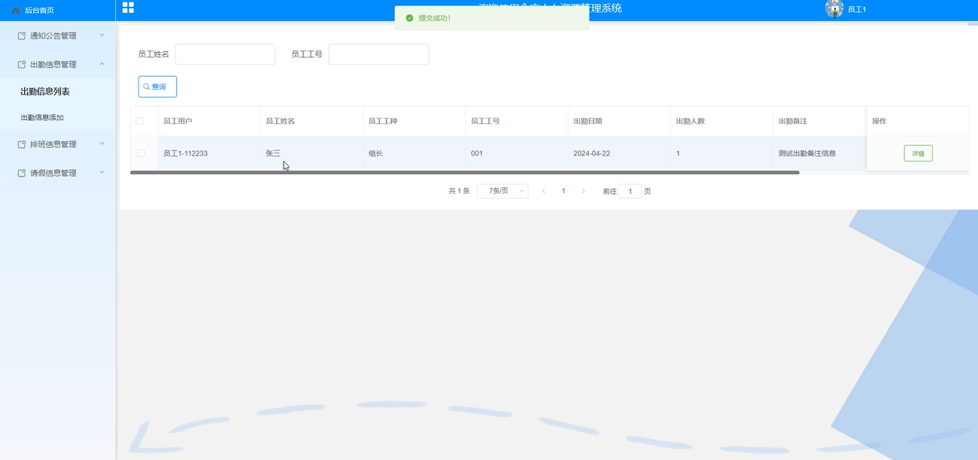Expand the 通知公告管理 chevron

click(x=102, y=35)
